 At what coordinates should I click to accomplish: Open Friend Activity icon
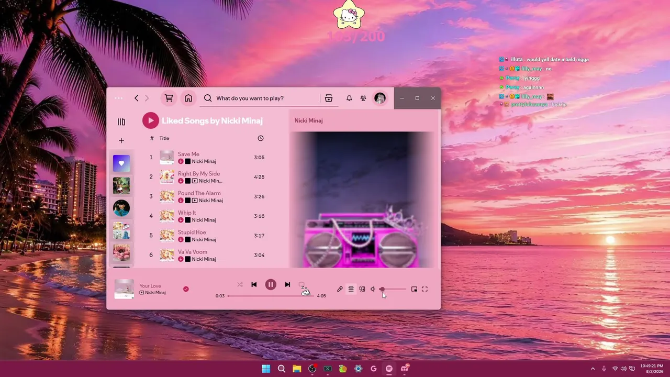tap(363, 98)
